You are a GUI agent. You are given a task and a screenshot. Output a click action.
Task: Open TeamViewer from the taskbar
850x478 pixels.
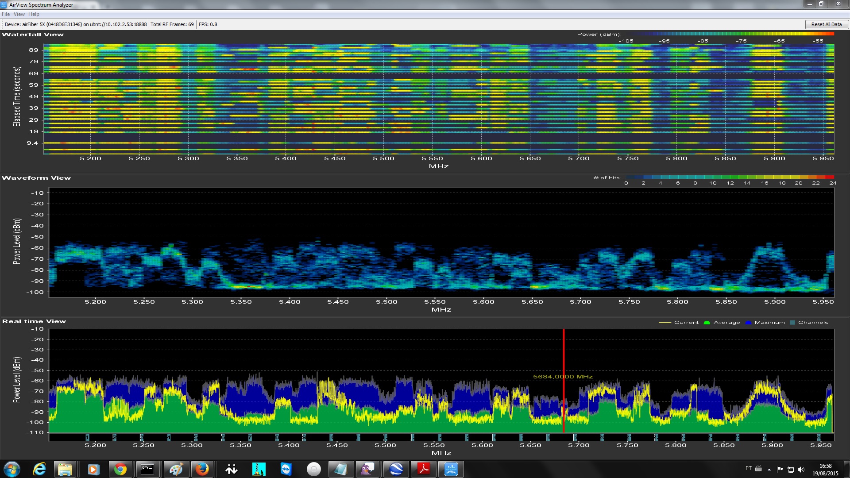pos(286,469)
